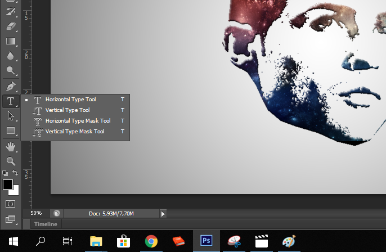This screenshot has height=252, width=386.
Task: Open the Timeline panel tab
Action: click(46, 224)
